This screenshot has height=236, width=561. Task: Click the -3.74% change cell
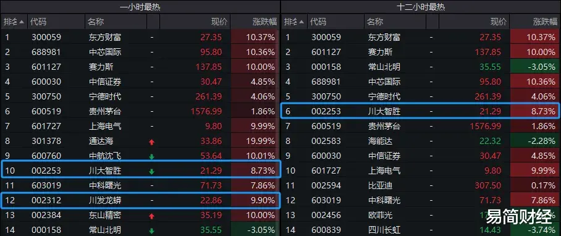pos(534,230)
